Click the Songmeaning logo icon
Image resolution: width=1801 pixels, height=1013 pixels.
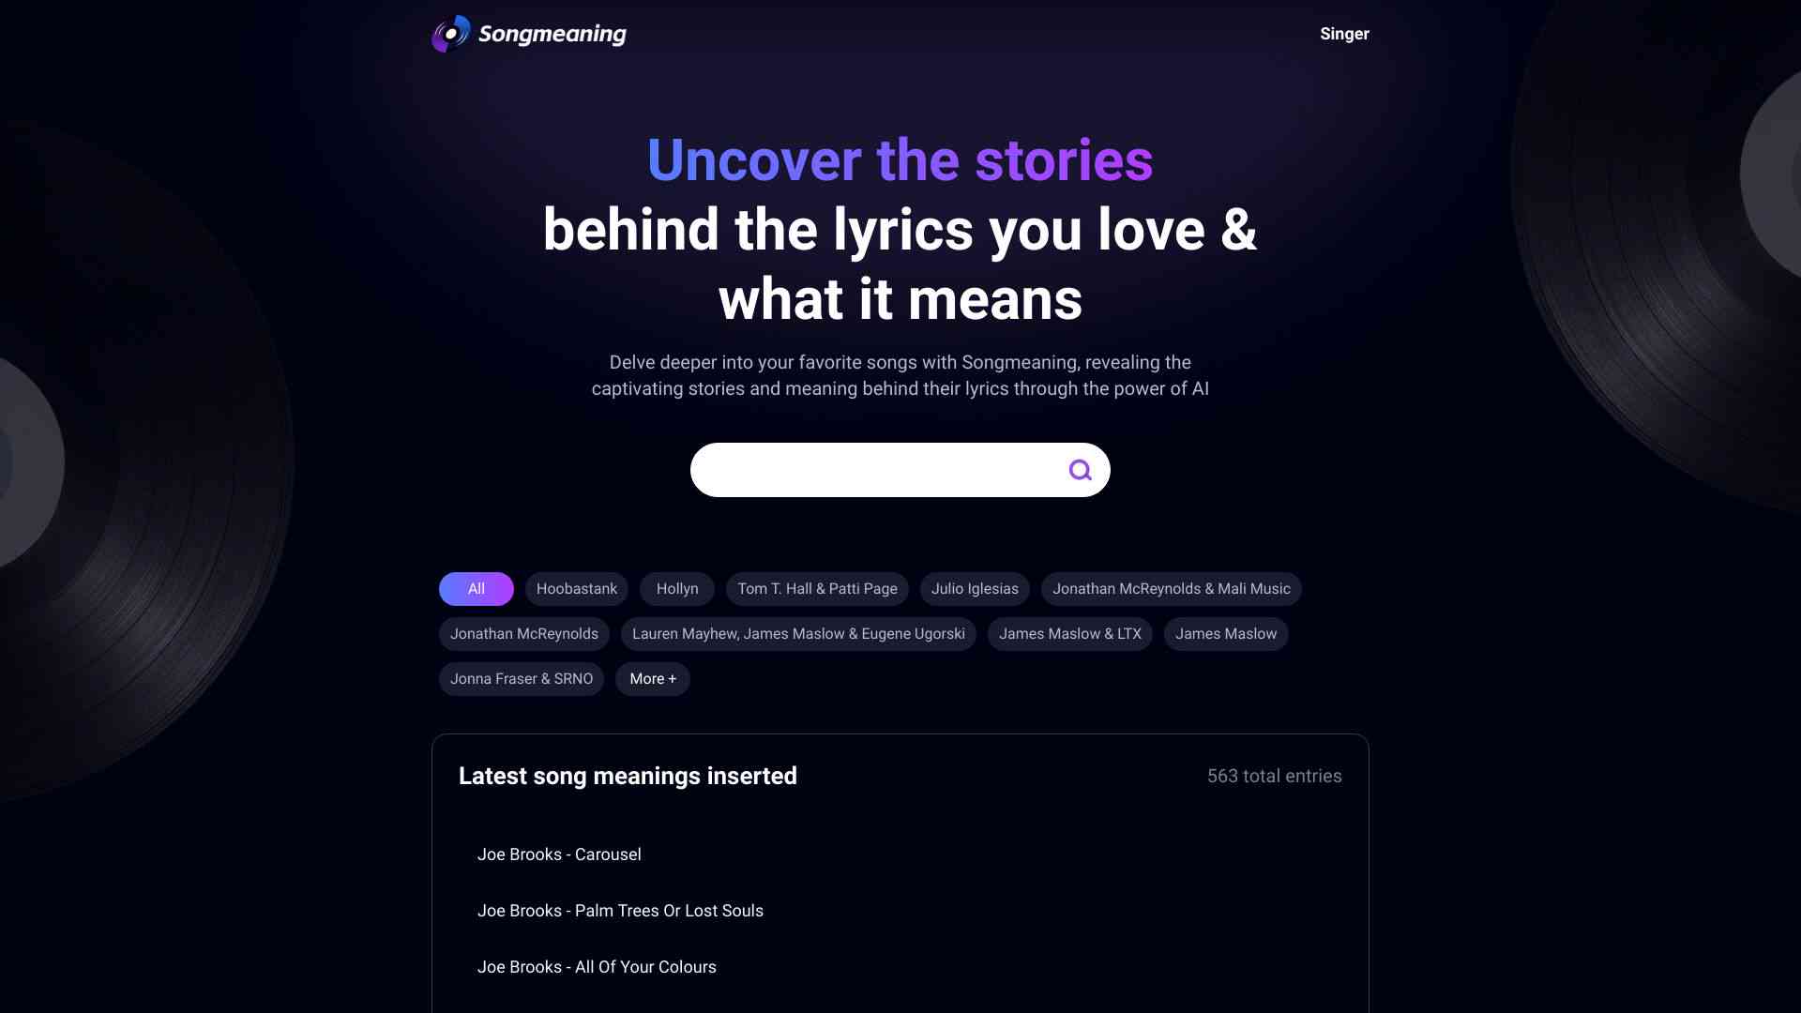click(450, 34)
